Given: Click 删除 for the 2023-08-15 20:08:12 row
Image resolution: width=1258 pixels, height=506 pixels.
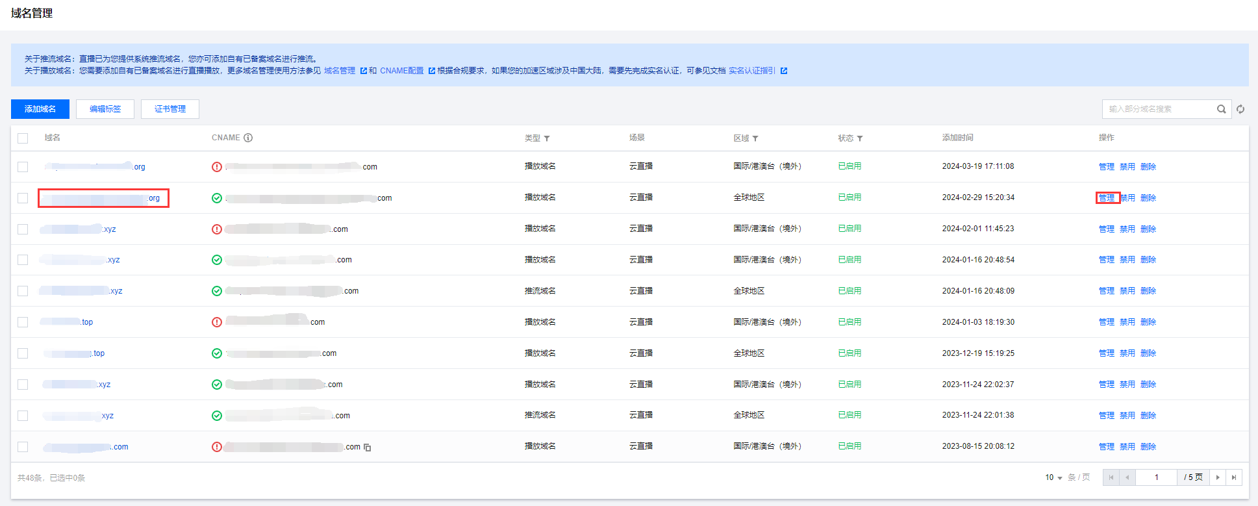Looking at the screenshot, I should (1148, 447).
